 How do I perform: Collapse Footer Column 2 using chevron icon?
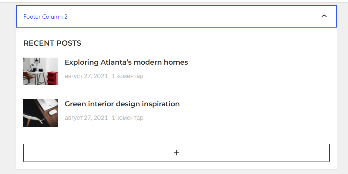pyautogui.click(x=324, y=16)
